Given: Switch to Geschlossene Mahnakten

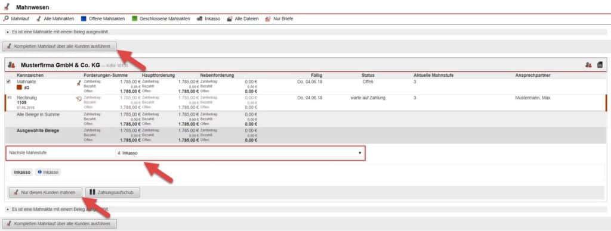Looking at the screenshot, I should point(161,18).
